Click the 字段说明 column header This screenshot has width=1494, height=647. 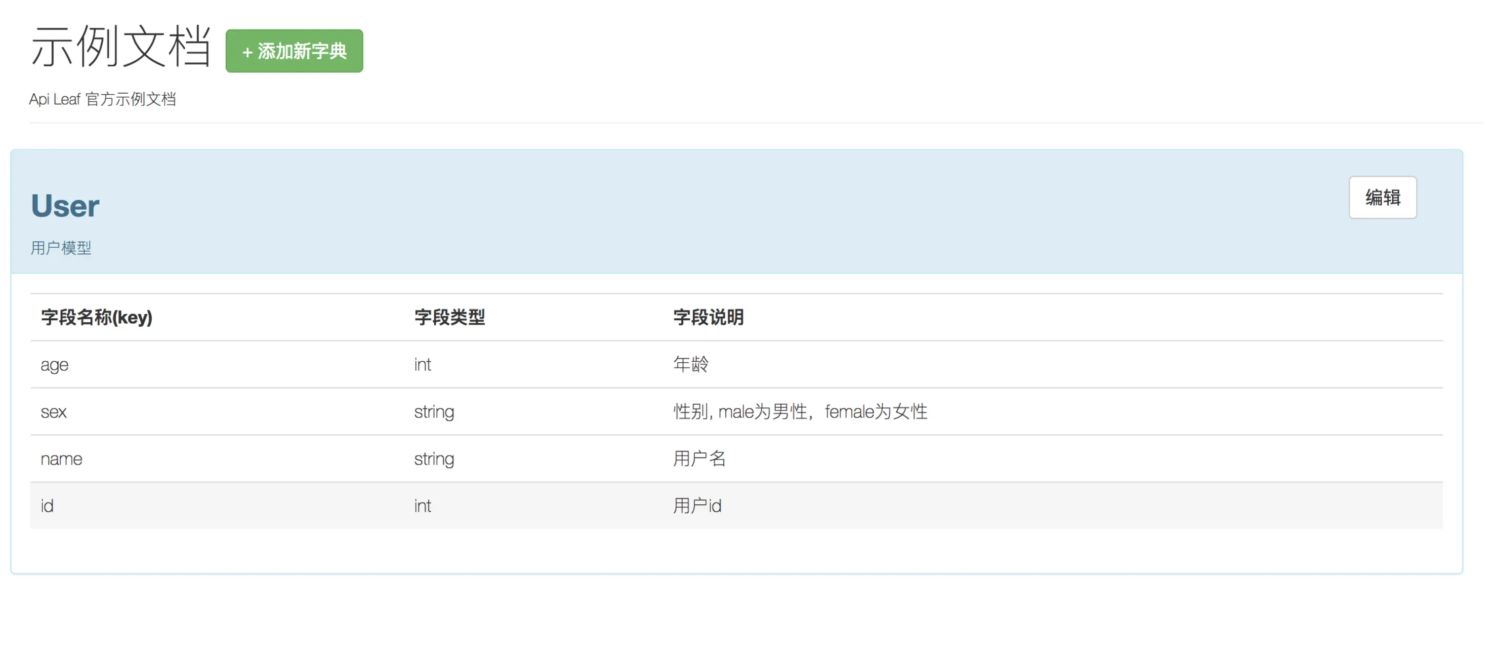point(707,317)
